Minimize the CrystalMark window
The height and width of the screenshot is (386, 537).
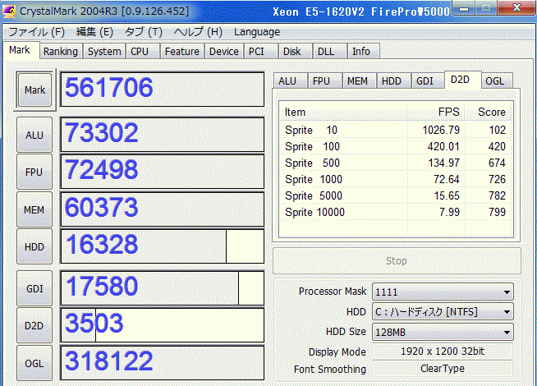464,8
